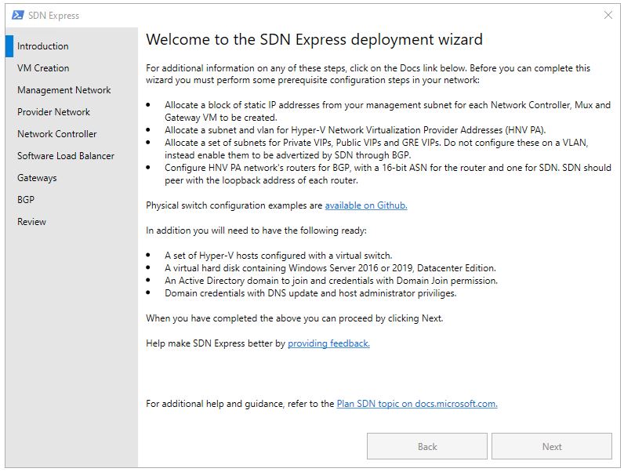Click the 'SDN Express' window title text

(54, 16)
